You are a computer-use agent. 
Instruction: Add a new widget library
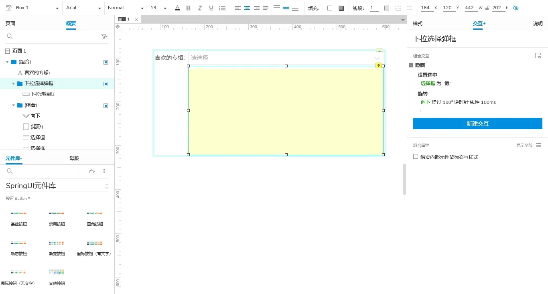(x=80, y=171)
